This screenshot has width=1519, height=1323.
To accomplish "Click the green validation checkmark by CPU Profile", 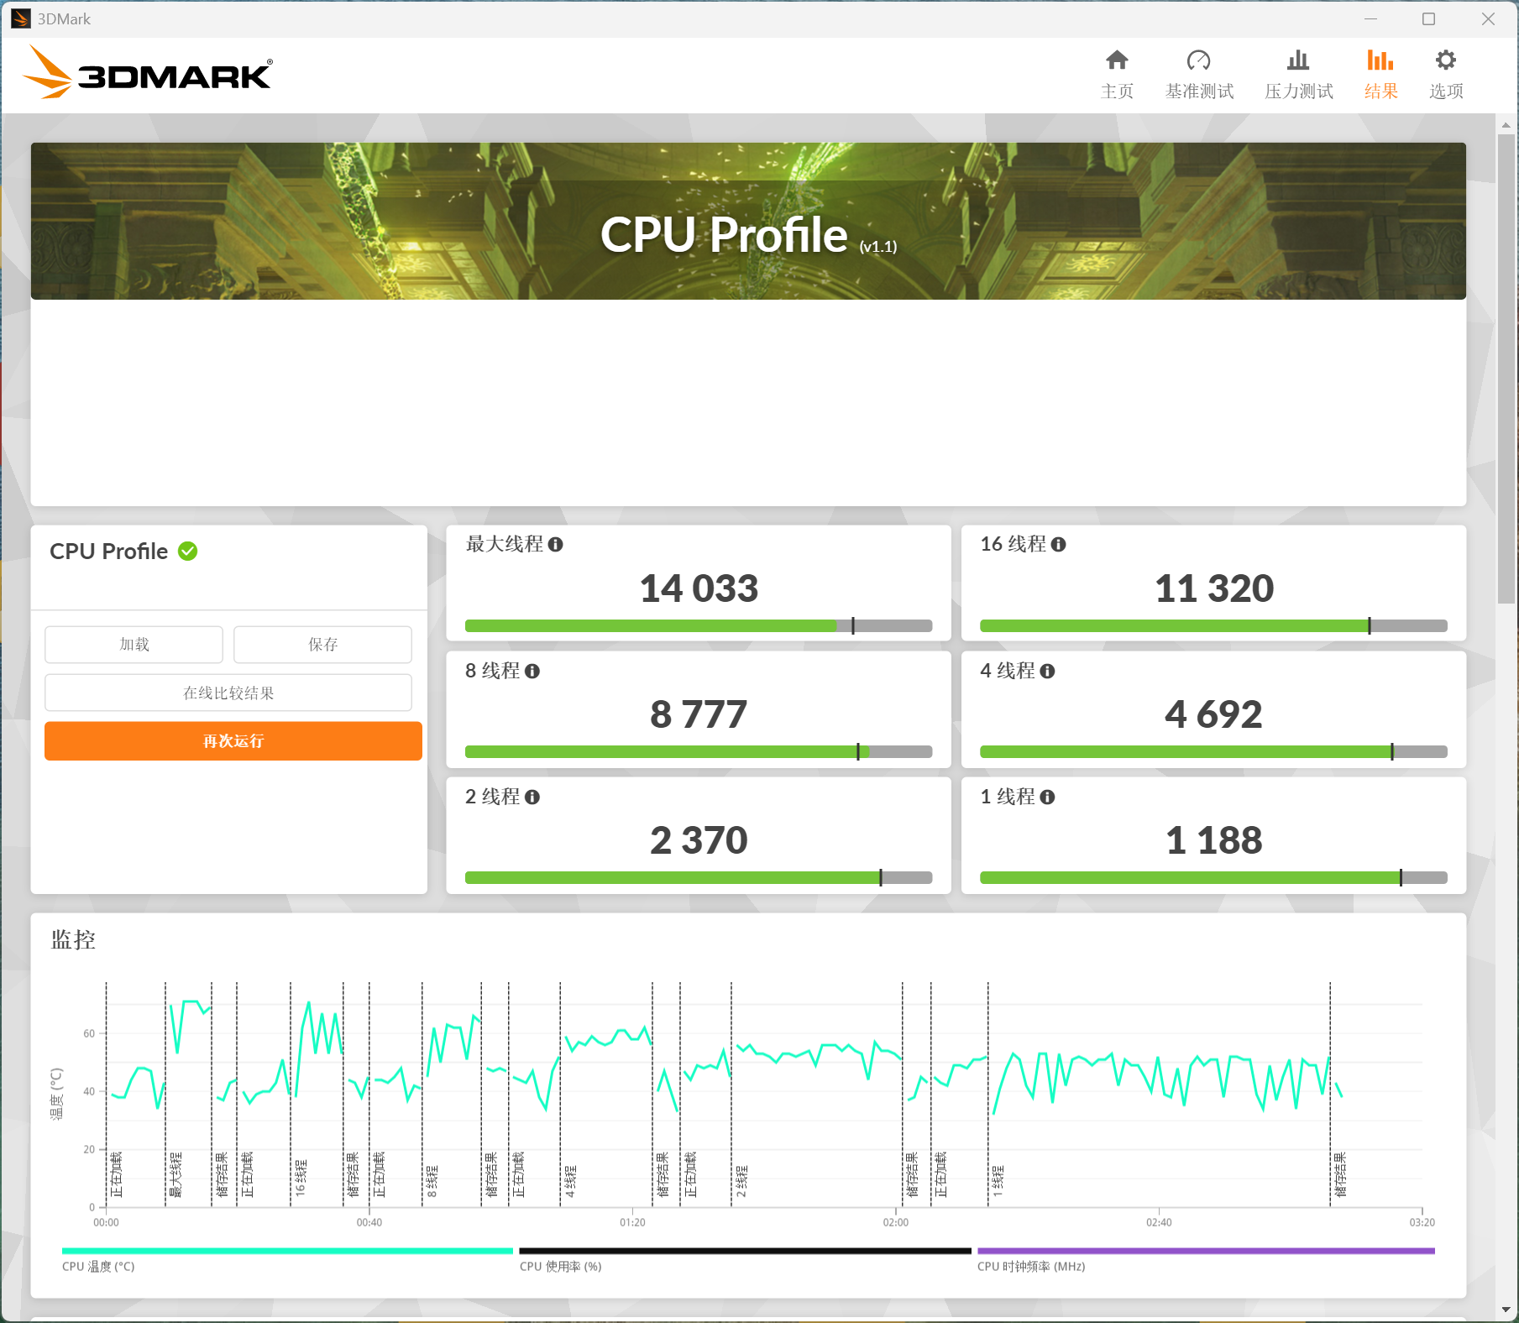I will 188,552.
